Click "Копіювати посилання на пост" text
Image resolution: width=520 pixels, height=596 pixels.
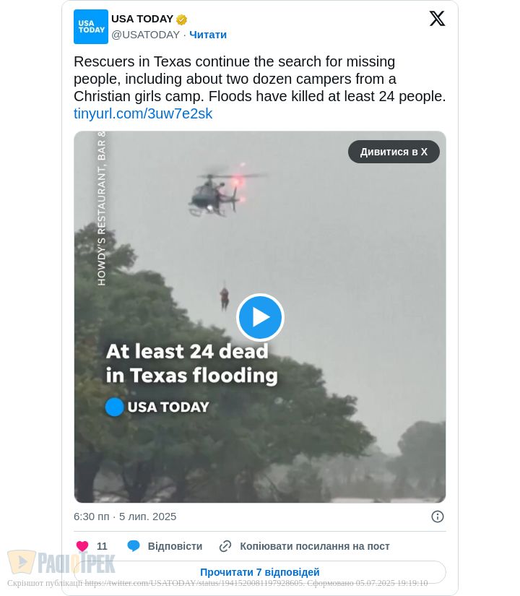(x=315, y=546)
